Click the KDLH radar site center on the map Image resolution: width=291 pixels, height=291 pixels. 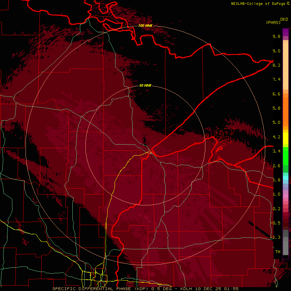click(145, 145)
